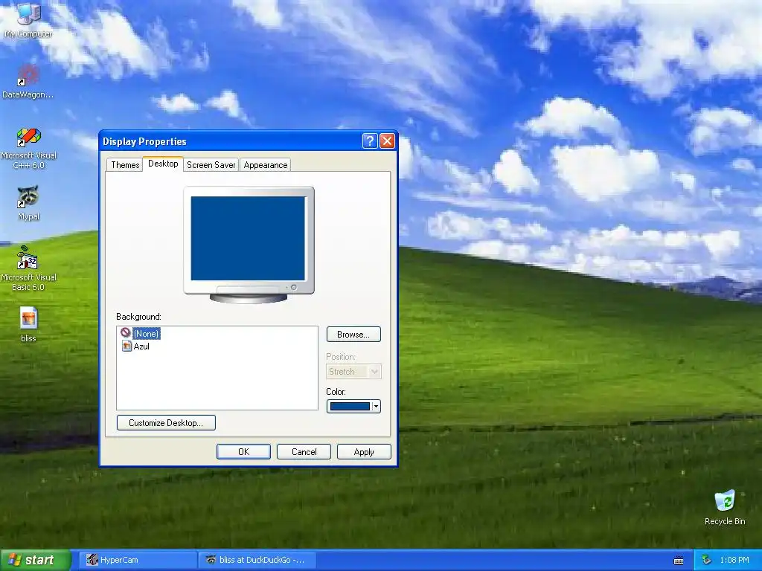
Task: Open the Position Stretch dropdown
Action: click(353, 372)
